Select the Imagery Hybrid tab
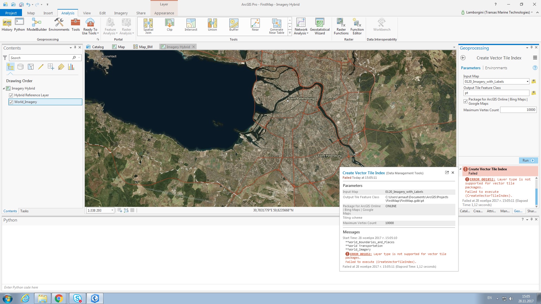The image size is (541, 304). pyautogui.click(x=178, y=47)
